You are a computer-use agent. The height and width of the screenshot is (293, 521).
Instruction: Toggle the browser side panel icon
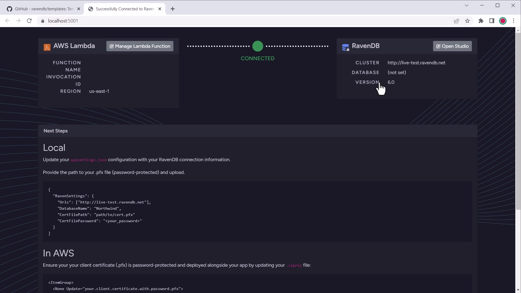coord(492,21)
